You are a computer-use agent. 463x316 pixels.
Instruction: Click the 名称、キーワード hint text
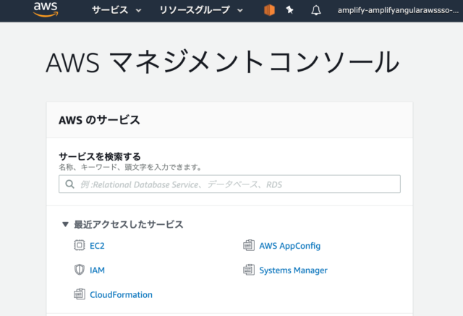coord(130,167)
